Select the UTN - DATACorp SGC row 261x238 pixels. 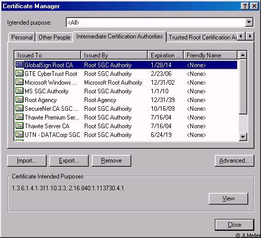pyautogui.click(x=126, y=134)
